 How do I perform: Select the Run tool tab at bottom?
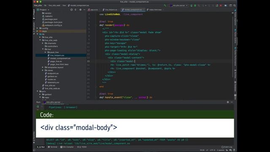(41, 147)
